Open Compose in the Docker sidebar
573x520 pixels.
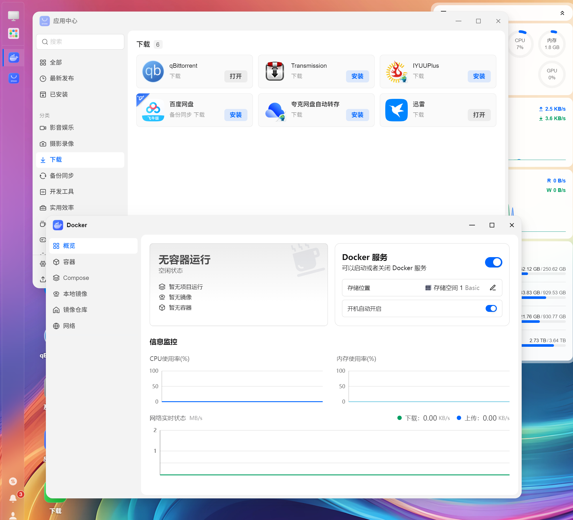93,278
